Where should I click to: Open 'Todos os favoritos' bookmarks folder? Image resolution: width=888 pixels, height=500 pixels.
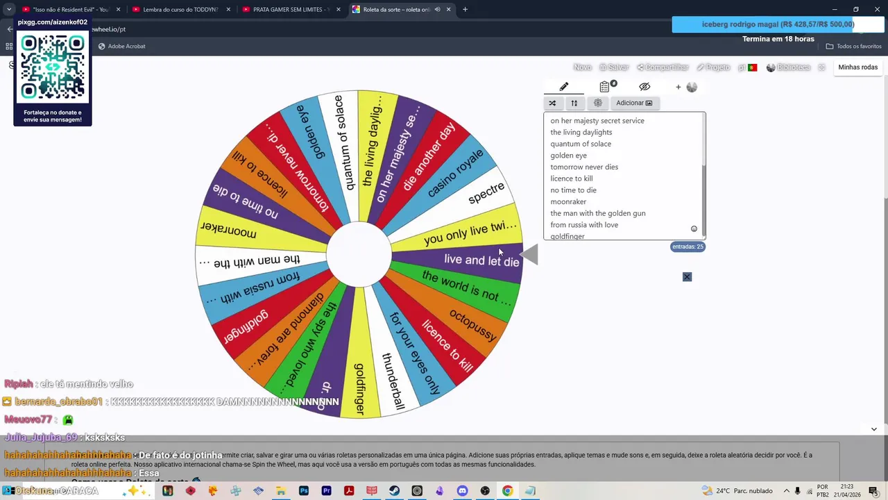tap(853, 46)
